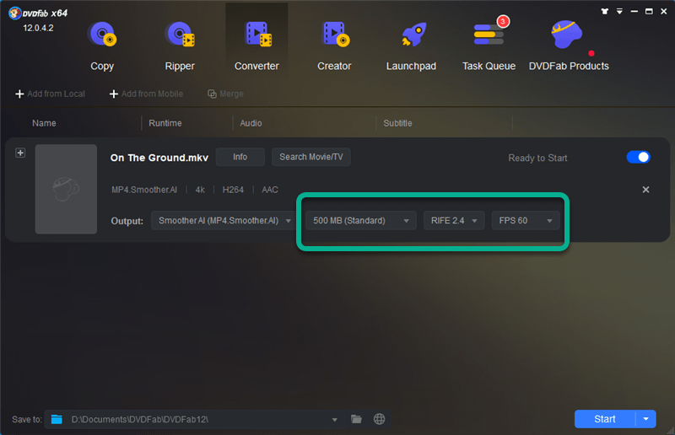The width and height of the screenshot is (675, 435).
Task: Browse output folder with folder icon
Action: pos(356,419)
